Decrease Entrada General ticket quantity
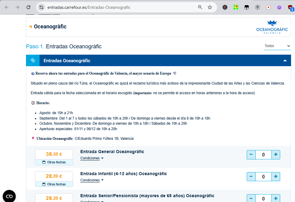This screenshot has width=295, height=202. click(251, 155)
